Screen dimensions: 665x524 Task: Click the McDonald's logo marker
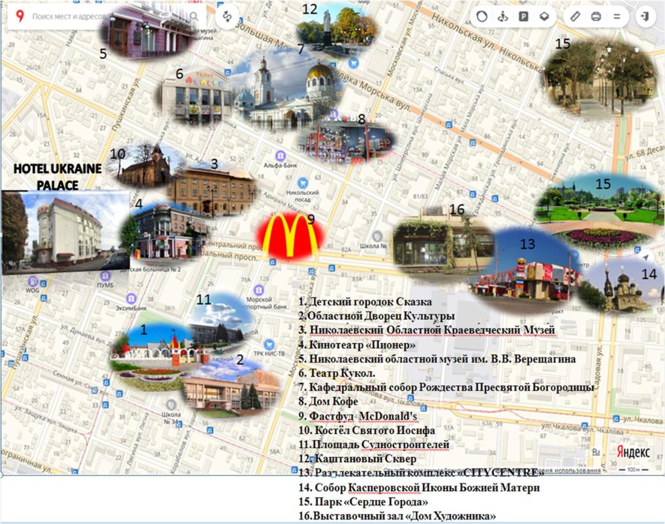click(291, 235)
